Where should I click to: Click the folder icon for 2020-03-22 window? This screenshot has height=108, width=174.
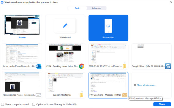click(124, 66)
